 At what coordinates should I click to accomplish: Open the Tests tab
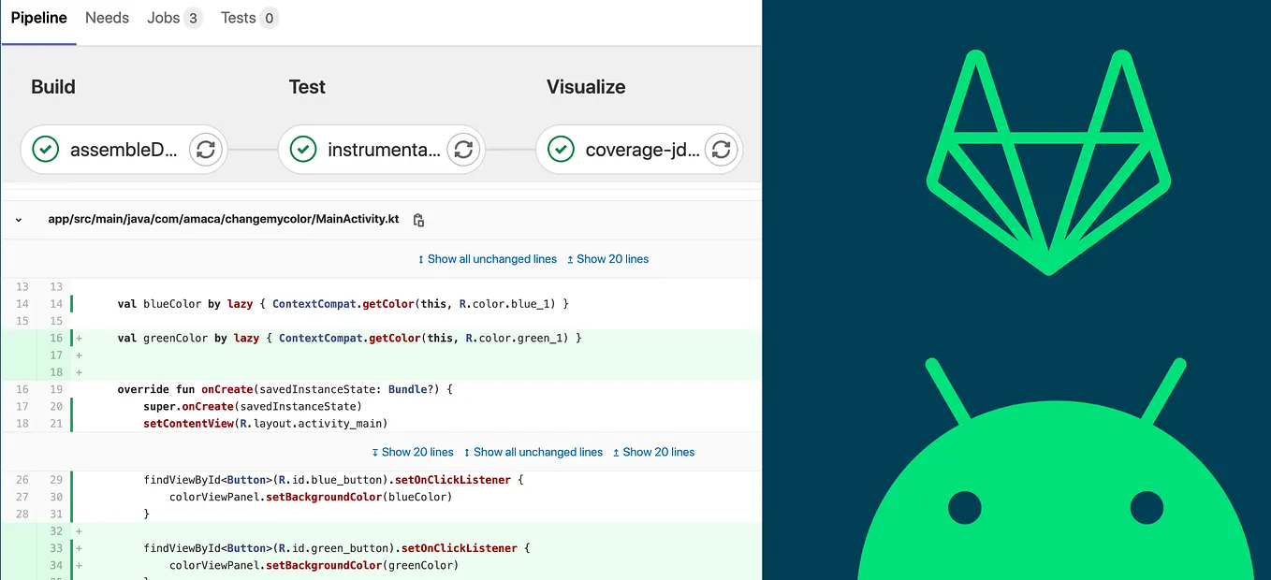coord(249,18)
